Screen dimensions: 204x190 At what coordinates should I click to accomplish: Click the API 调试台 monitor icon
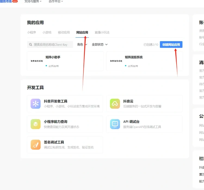tap(115, 124)
